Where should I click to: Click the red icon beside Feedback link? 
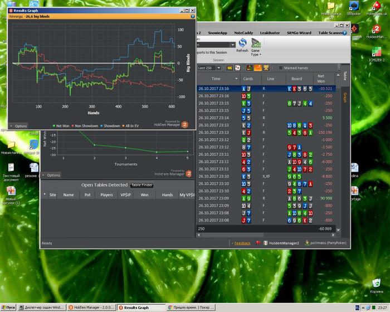(x=258, y=242)
